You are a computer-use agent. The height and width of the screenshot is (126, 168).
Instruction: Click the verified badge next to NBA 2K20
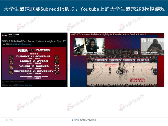(x=18, y=34)
